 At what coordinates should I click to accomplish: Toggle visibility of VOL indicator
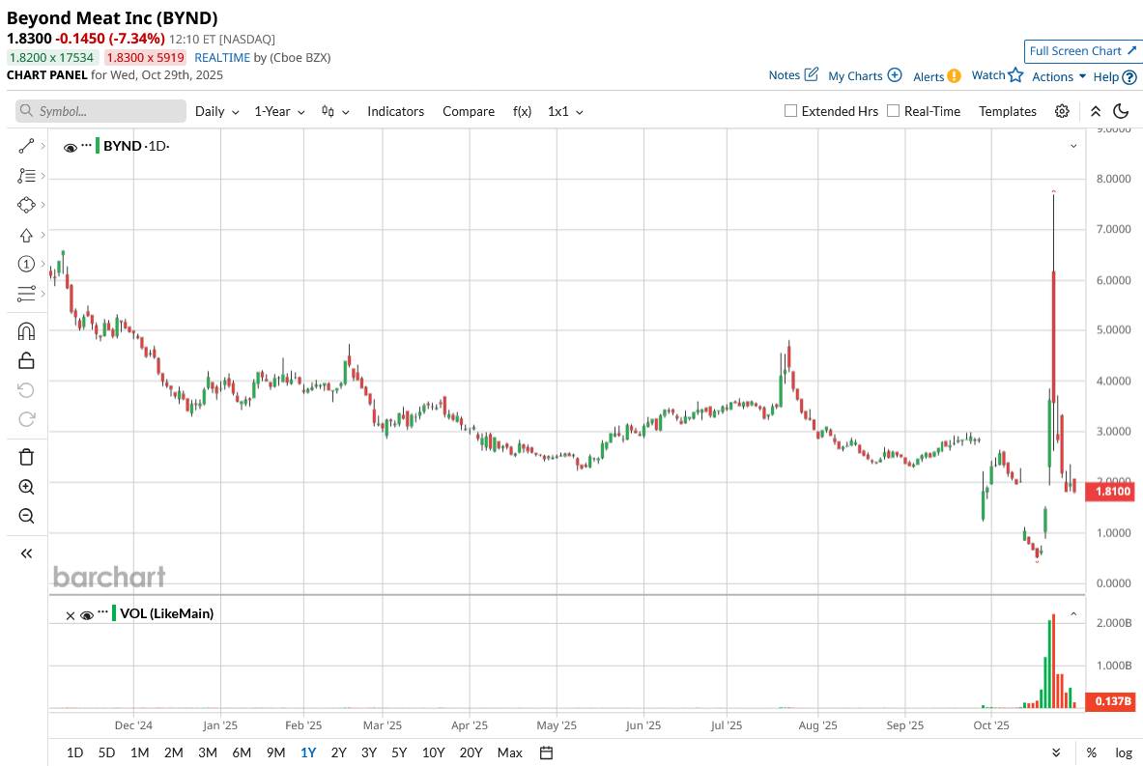click(87, 615)
